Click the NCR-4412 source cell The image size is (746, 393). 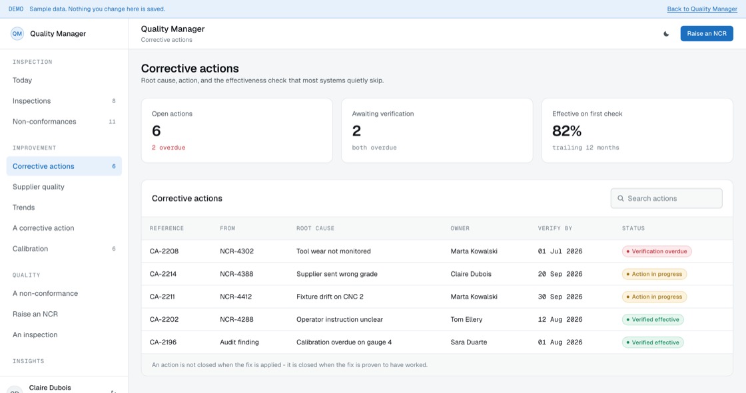[236, 297]
